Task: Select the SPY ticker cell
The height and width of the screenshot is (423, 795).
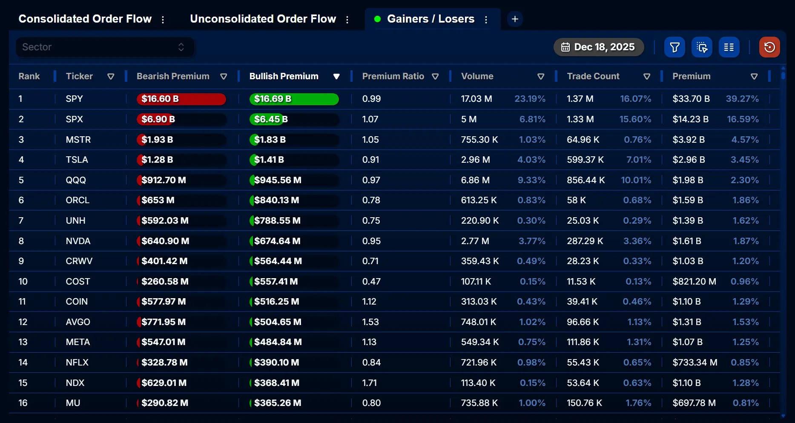Action: (x=74, y=99)
